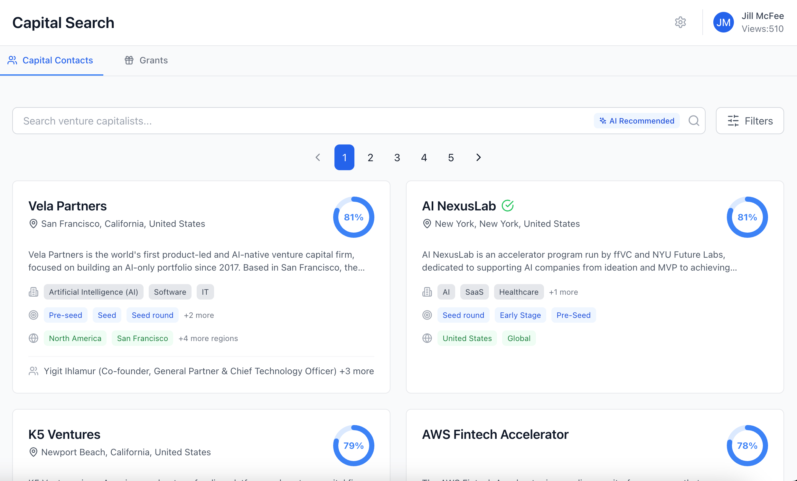Go to the next results page
The height and width of the screenshot is (481, 797).
pos(478,157)
